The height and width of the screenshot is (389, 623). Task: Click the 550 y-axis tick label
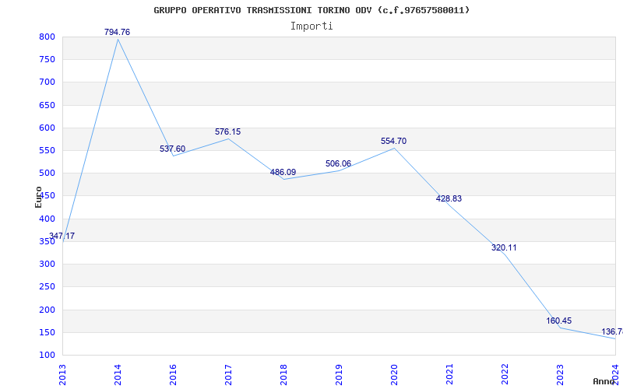[47, 150]
